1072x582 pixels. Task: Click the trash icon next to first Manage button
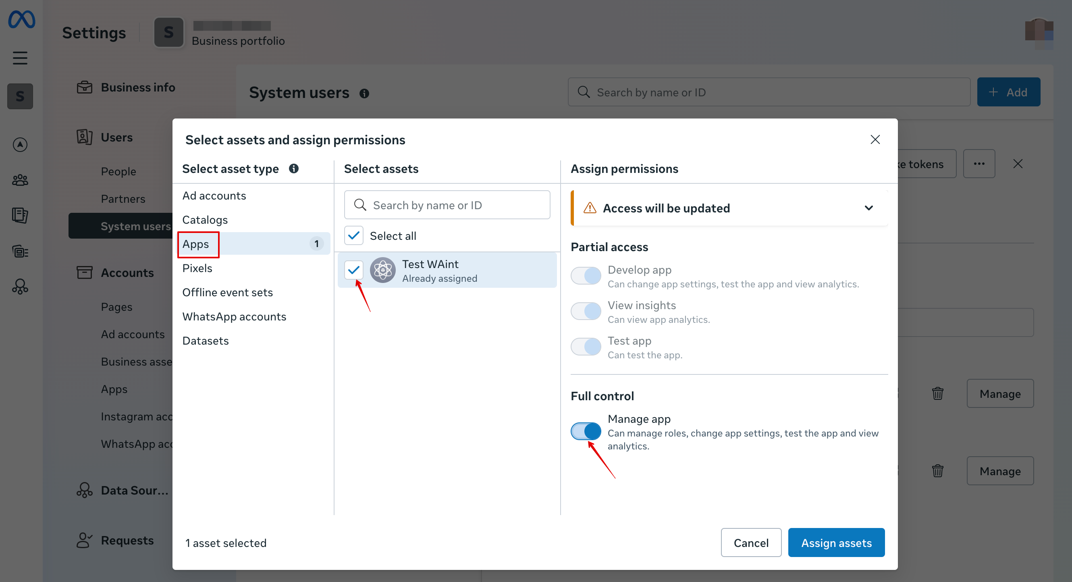coord(937,393)
